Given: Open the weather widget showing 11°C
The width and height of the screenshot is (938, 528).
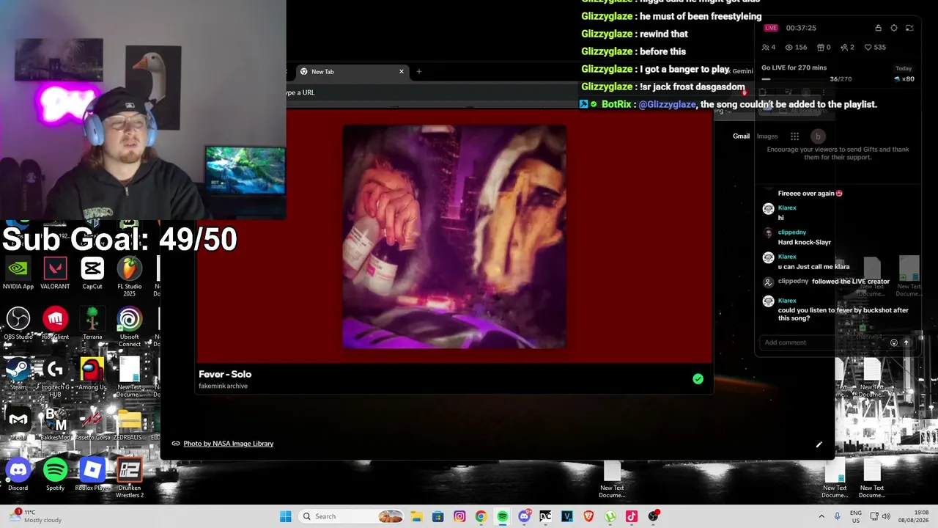Looking at the screenshot, I should [x=34, y=516].
